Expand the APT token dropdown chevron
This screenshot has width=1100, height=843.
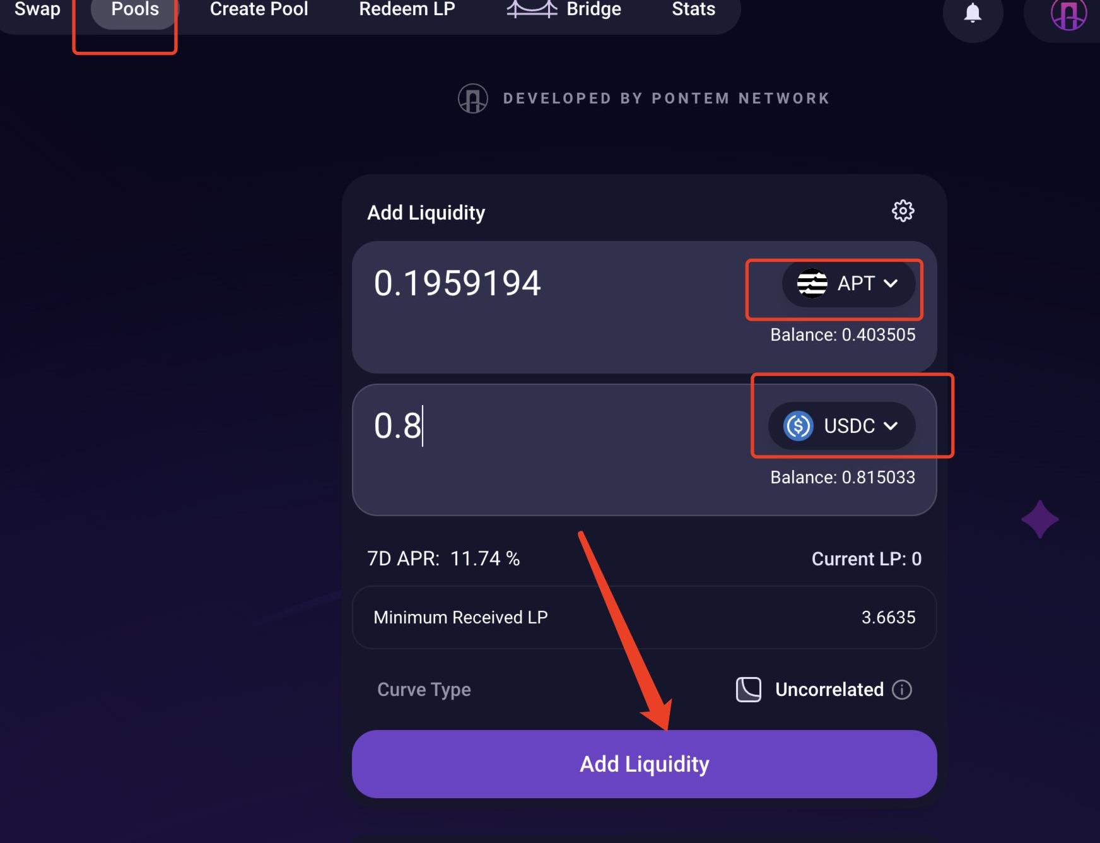point(891,283)
